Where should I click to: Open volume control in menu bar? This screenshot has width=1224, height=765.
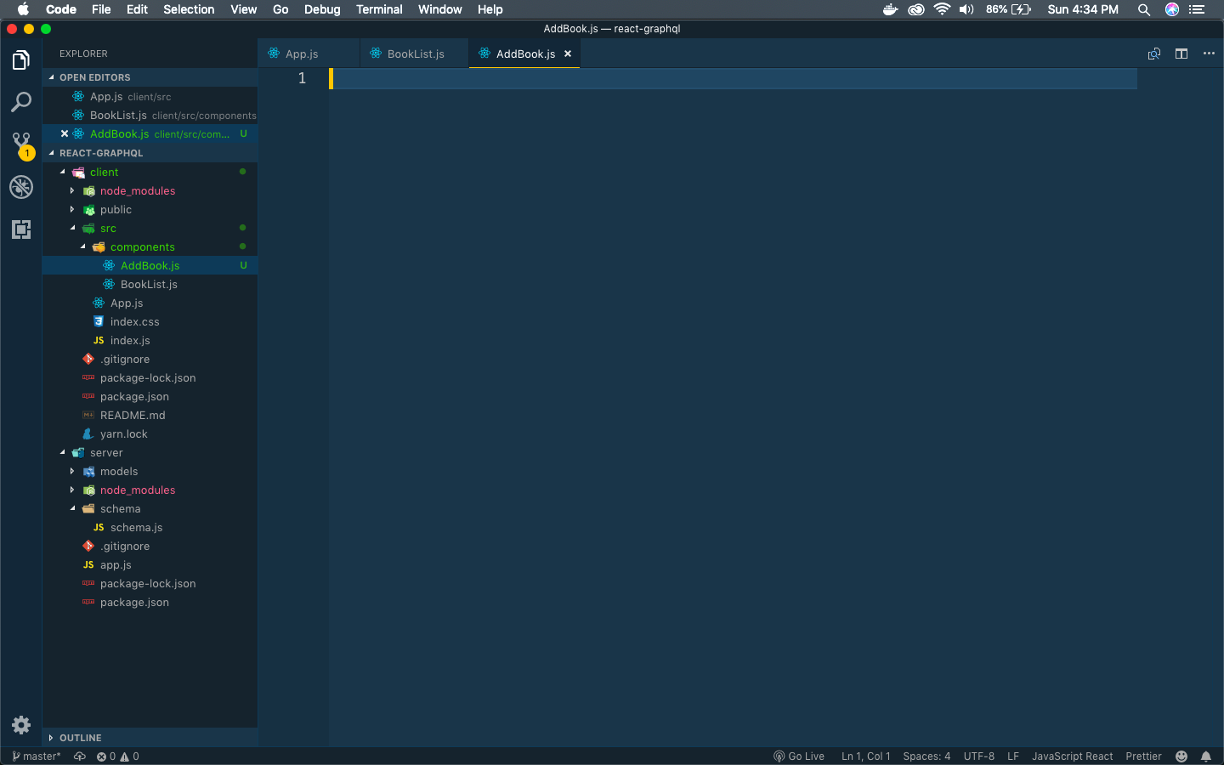[966, 9]
